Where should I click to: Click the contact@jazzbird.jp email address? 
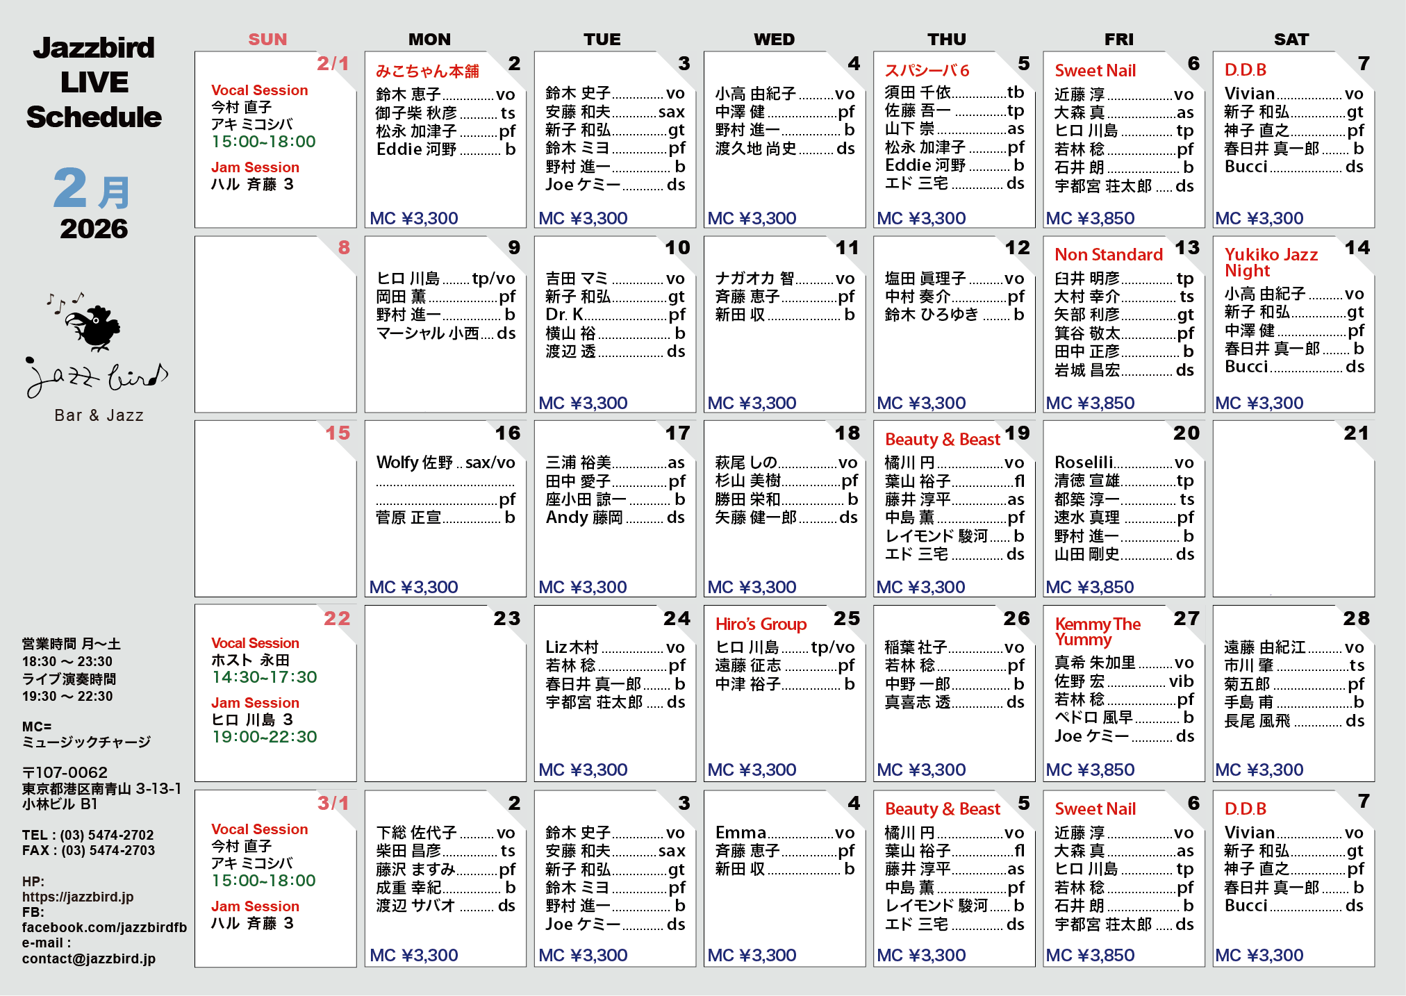pyautogui.click(x=89, y=958)
